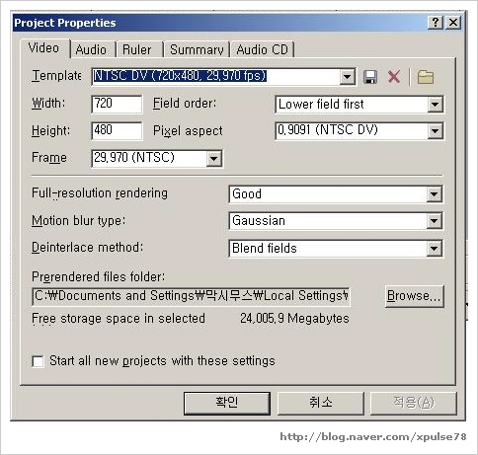478x455 pixels.
Task: Enable Start all new projects with these settings
Action: tap(38, 361)
